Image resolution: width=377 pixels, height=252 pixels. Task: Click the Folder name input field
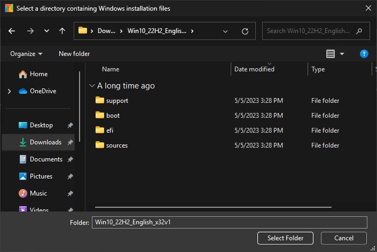click(230, 222)
